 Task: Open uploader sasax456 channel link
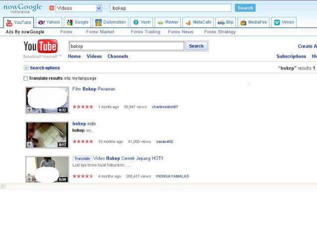[164, 141]
